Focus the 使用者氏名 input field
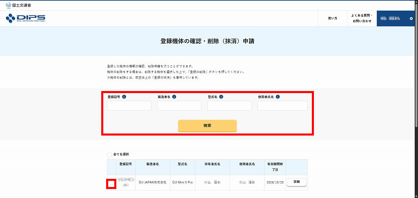This screenshot has width=418, height=198. pyautogui.click(x=282, y=106)
